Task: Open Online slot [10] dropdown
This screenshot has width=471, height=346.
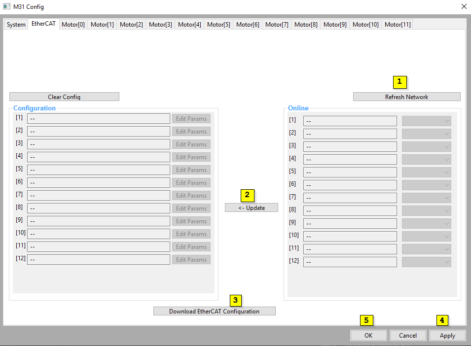Action: click(x=427, y=236)
